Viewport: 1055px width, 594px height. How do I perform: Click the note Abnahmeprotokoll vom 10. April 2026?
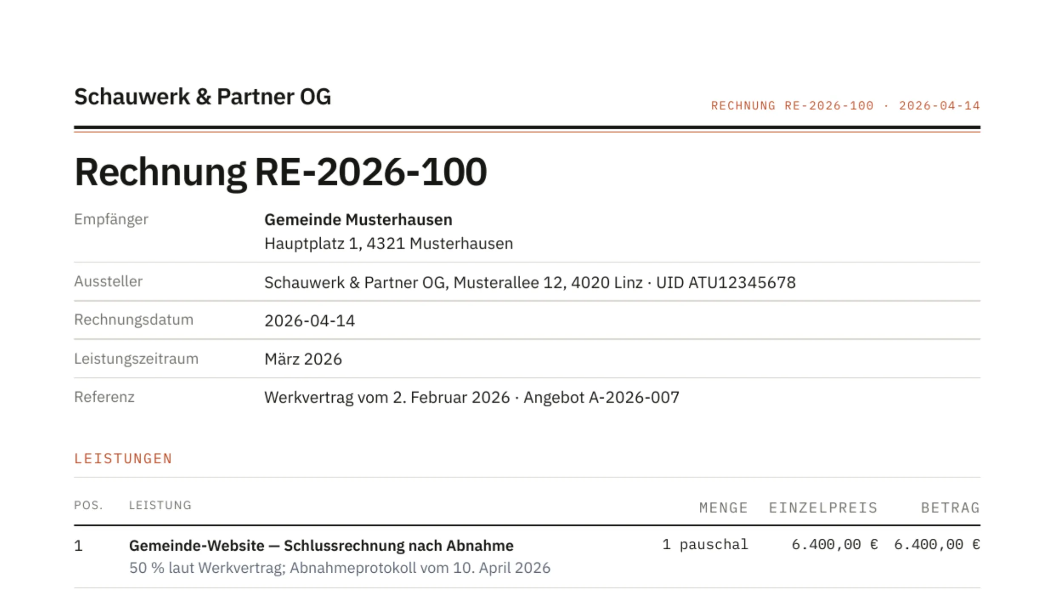420,568
